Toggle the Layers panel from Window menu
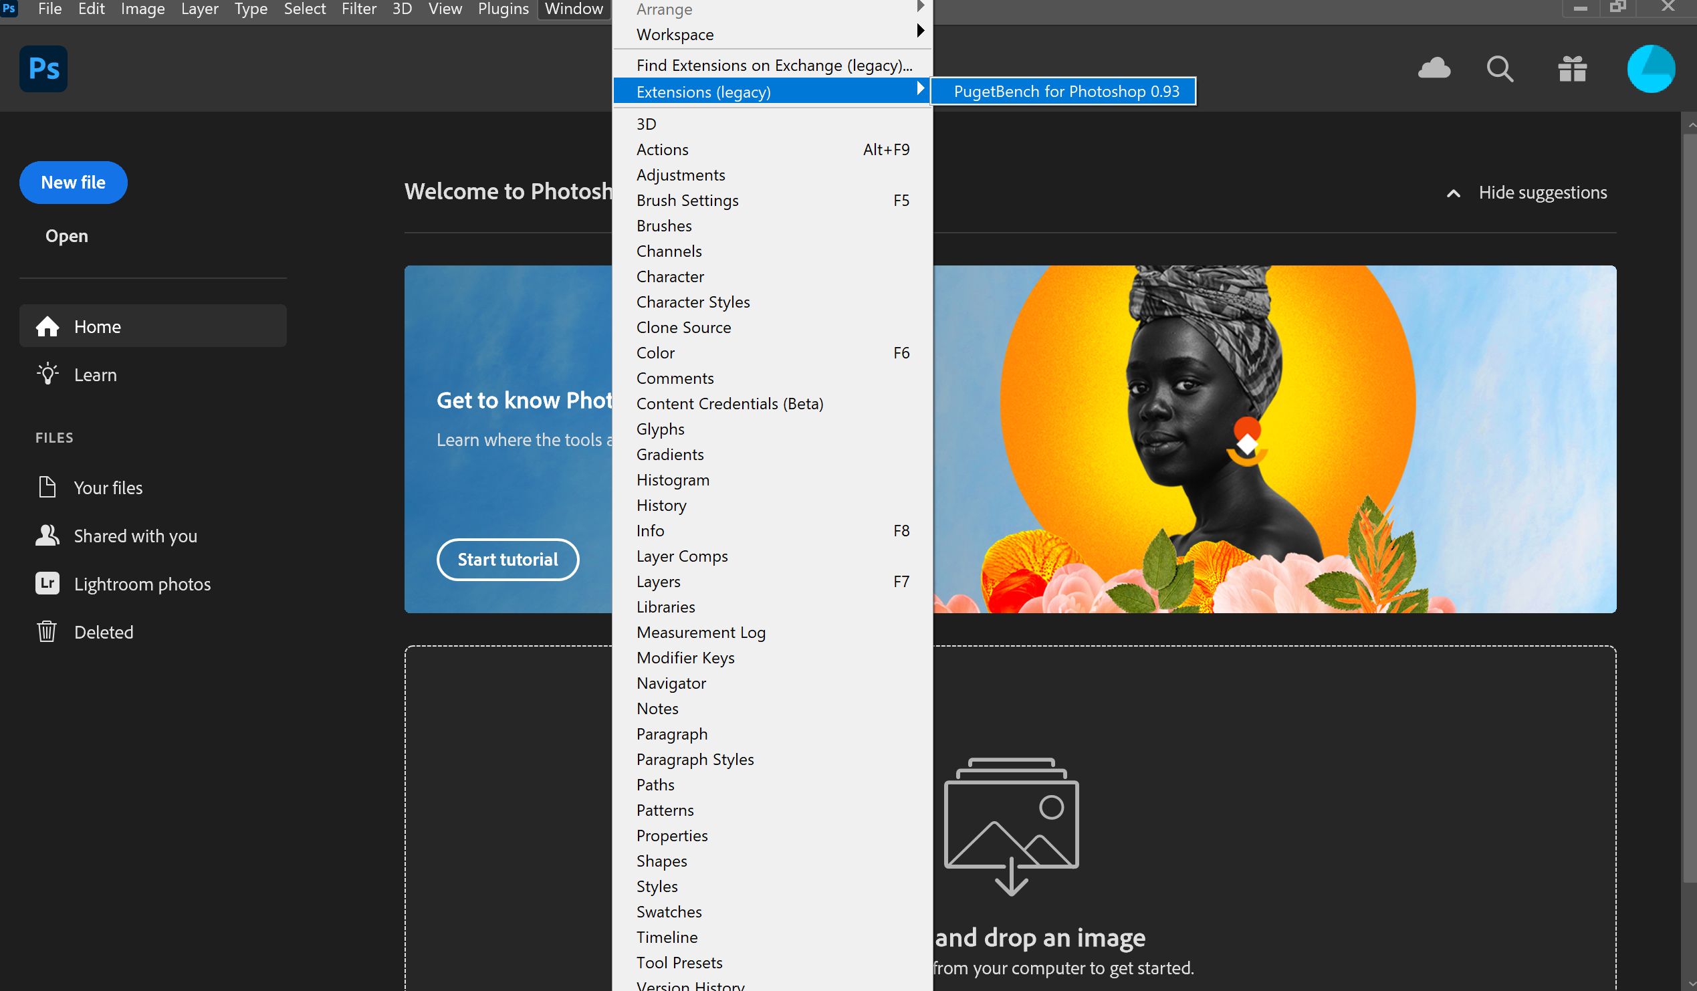Image resolution: width=1697 pixels, height=991 pixels. coord(659,580)
